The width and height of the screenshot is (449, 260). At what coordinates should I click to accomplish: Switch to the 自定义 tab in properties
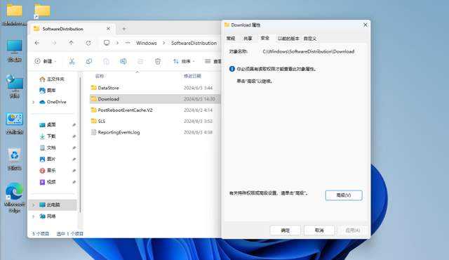click(310, 39)
